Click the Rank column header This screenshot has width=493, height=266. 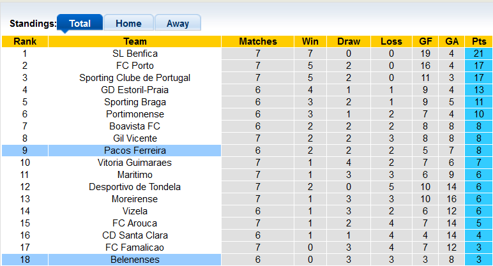[25, 41]
